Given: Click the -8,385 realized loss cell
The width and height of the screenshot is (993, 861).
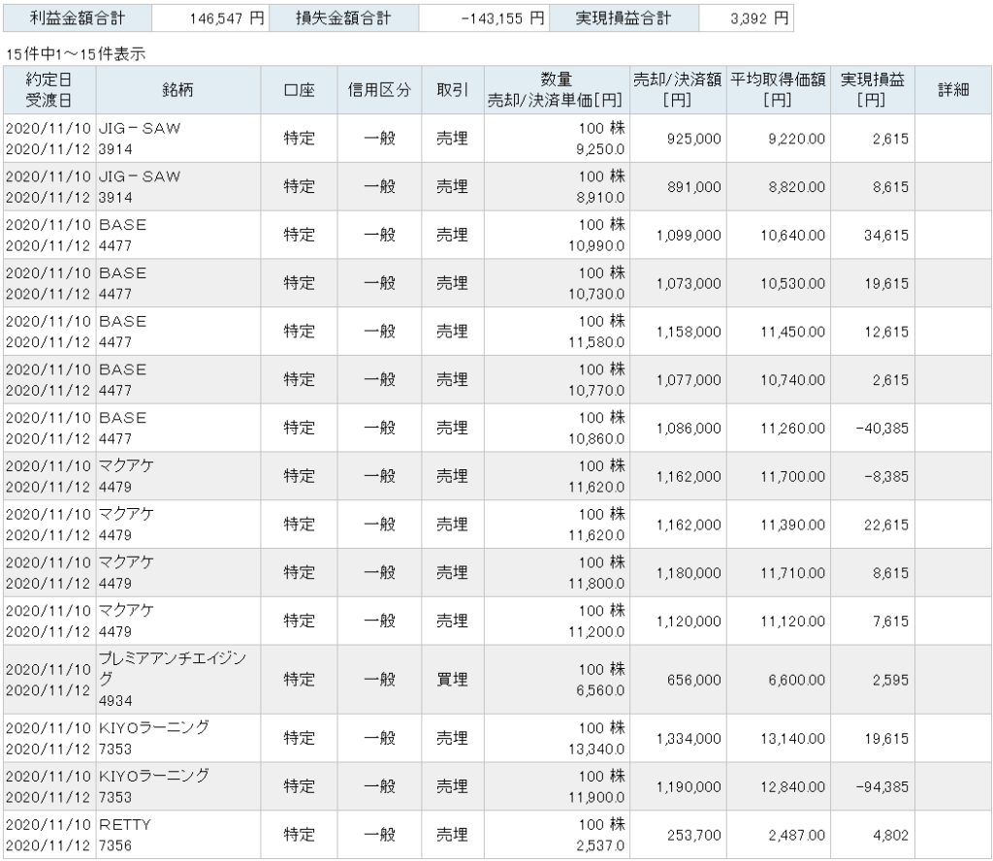Looking at the screenshot, I should coord(873,476).
